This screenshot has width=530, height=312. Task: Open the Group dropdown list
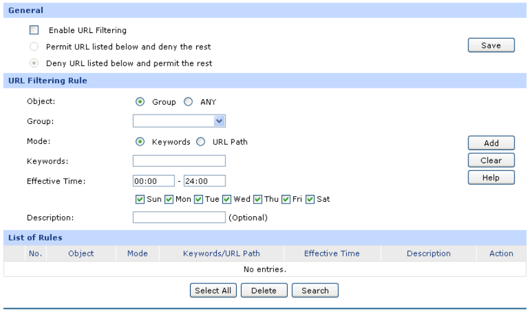pyautogui.click(x=179, y=121)
